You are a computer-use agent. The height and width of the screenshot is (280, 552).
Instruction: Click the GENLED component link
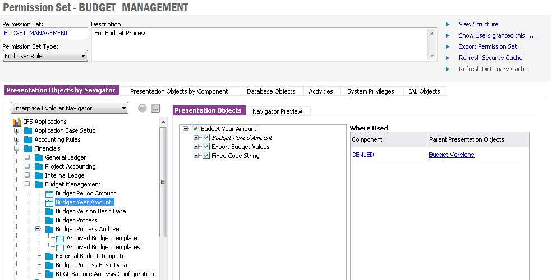(x=362, y=155)
